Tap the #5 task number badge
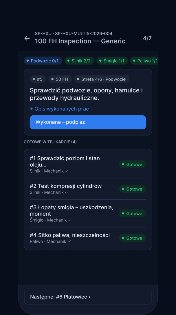This screenshot has width=176, height=315. (x=38, y=79)
